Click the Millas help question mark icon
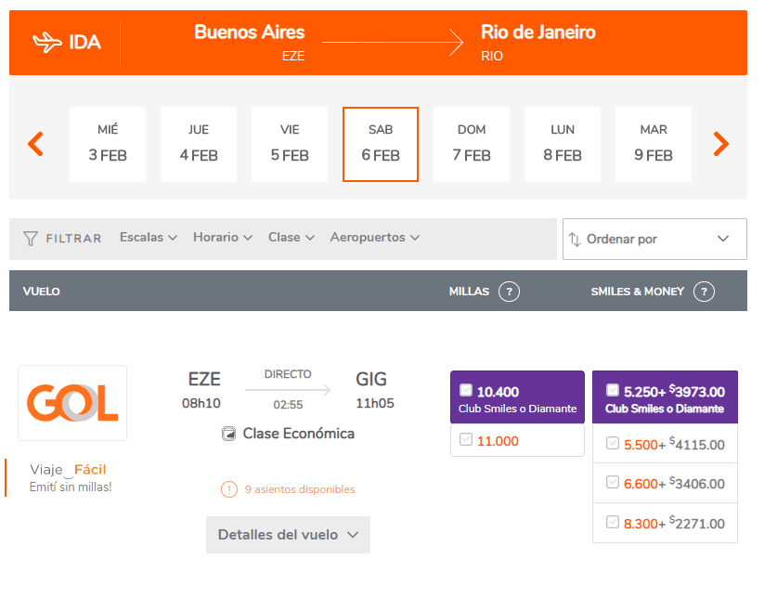This screenshot has width=764, height=598. [x=508, y=292]
